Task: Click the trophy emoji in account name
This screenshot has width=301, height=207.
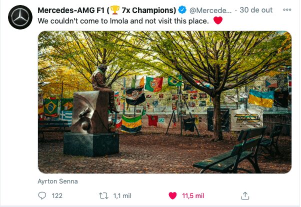Action: click(x=115, y=10)
